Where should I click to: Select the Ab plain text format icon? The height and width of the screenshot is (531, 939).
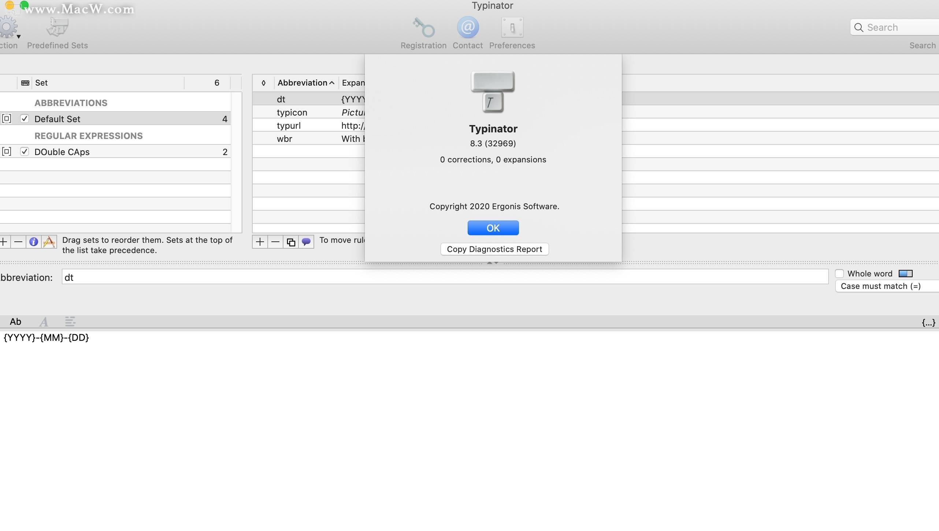[15, 321]
